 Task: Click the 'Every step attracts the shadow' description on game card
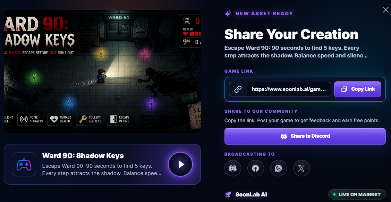102,173
